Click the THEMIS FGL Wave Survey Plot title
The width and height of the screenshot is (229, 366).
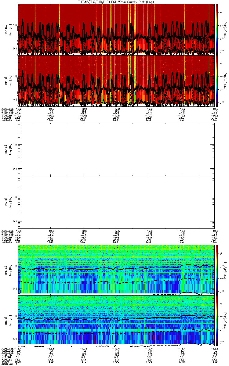pos(116,2)
